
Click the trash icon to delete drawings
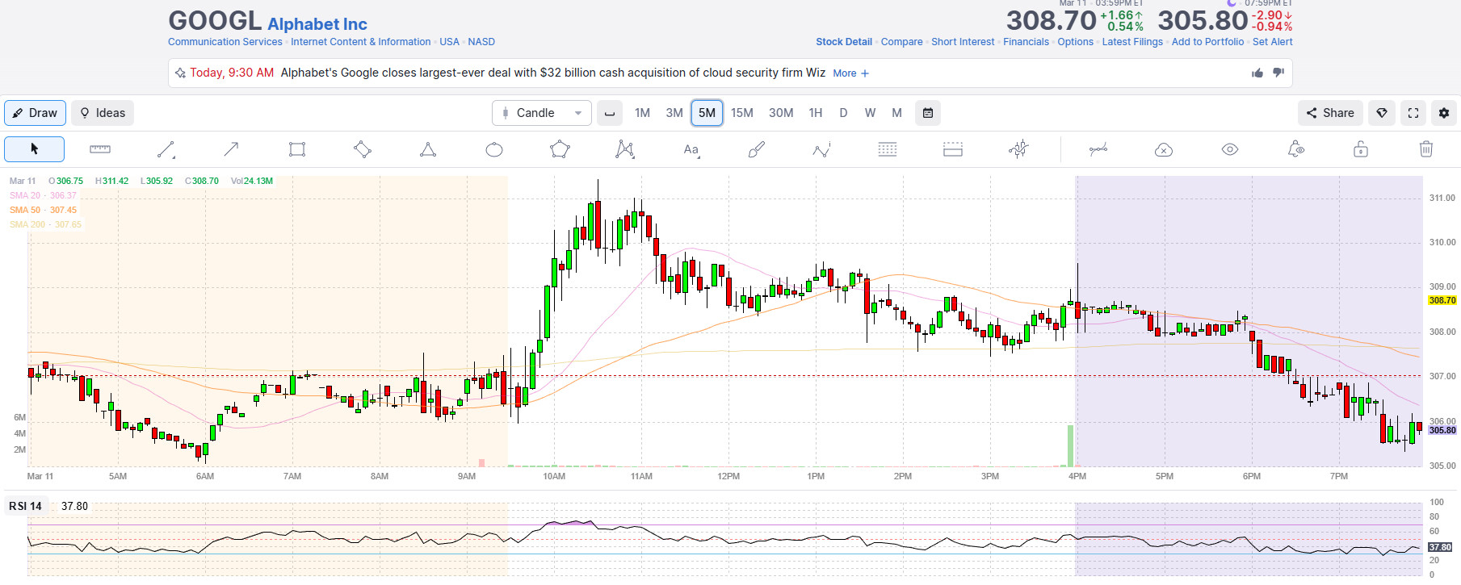point(1426,149)
